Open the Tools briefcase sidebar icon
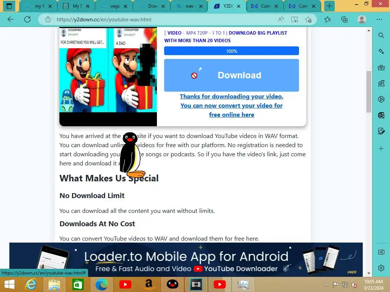This screenshot has height=292, width=390. coord(381,67)
